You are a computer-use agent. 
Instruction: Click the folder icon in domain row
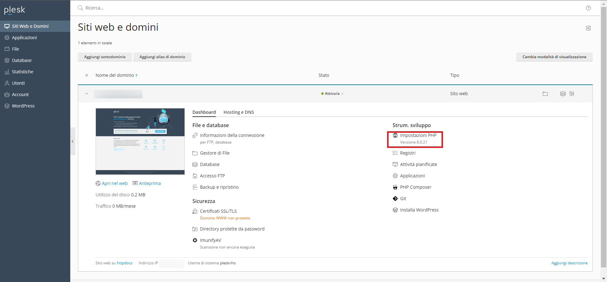click(545, 94)
